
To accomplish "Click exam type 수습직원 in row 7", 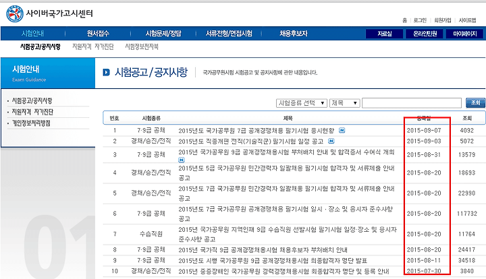I will click(x=151, y=234).
